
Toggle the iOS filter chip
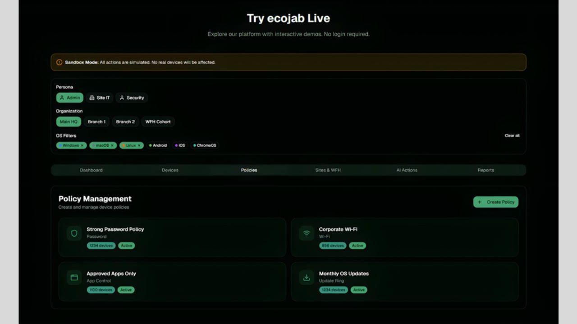(180, 145)
